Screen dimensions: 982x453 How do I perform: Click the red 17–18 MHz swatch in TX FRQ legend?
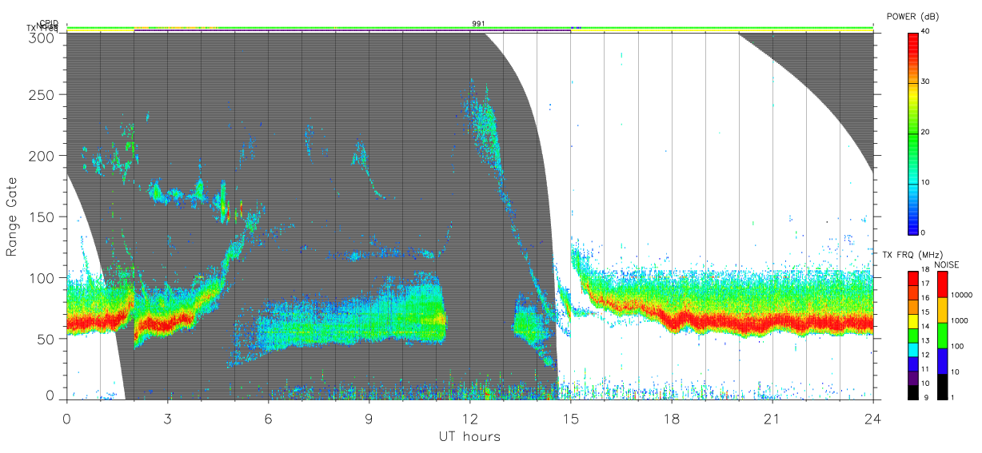coord(913,279)
